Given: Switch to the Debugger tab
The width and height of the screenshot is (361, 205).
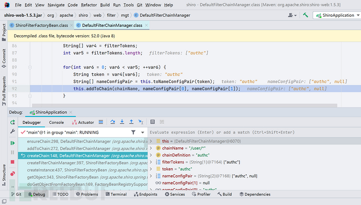Looking at the screenshot, I should [31, 123].
